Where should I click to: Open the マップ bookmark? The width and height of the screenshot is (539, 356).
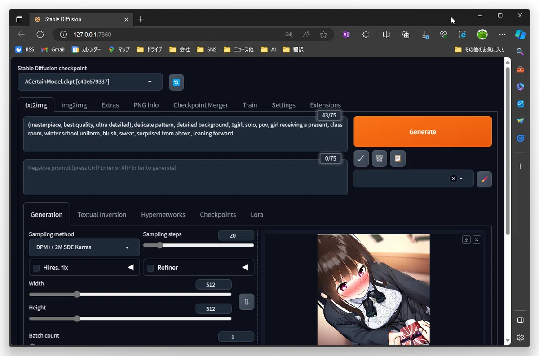pos(119,49)
